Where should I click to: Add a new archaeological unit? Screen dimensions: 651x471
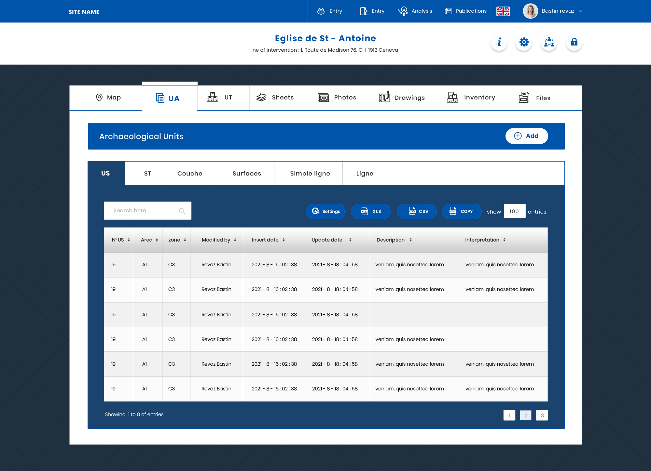pos(526,136)
